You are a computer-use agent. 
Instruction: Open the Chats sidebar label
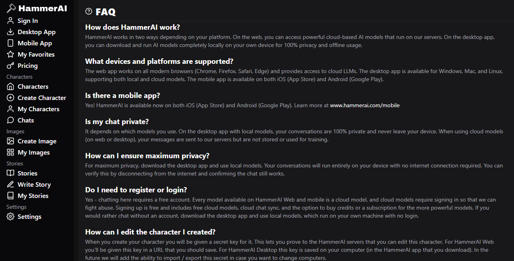pyautogui.click(x=26, y=120)
